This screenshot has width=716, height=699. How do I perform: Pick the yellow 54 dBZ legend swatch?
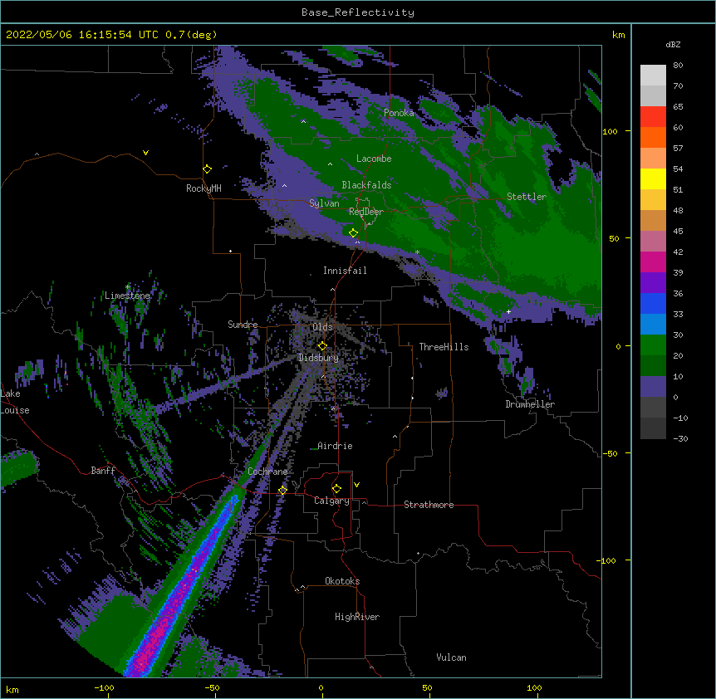pyautogui.click(x=653, y=178)
